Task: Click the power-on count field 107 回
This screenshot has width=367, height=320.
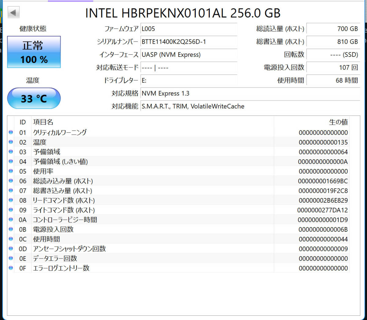Action: click(x=333, y=68)
